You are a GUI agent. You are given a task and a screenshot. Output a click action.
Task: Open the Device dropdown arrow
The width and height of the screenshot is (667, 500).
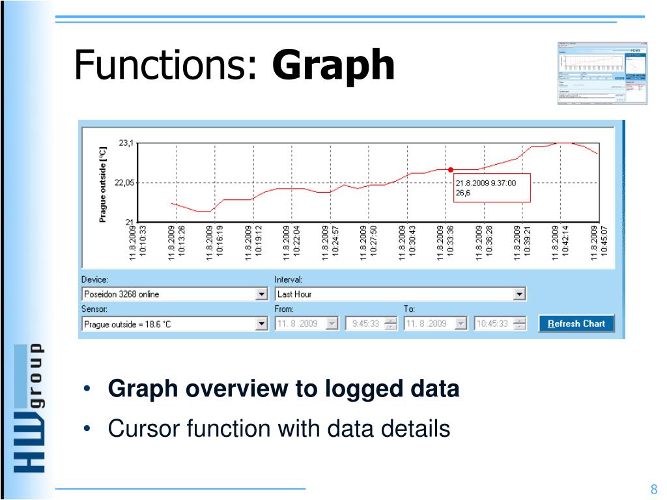(261, 294)
